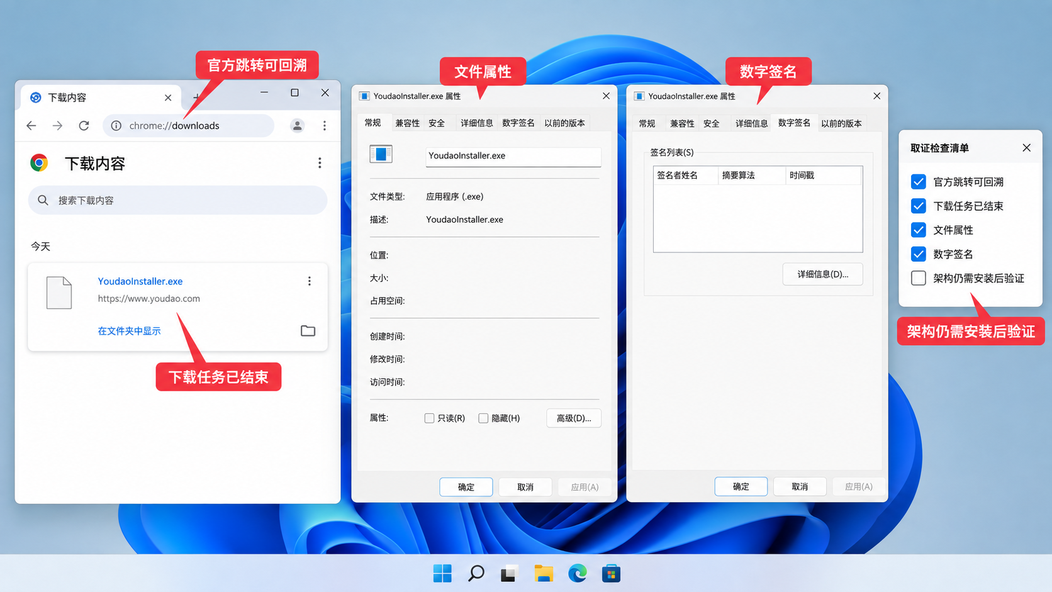
Task: Click 确定 in left properties dialog
Action: pos(466,487)
